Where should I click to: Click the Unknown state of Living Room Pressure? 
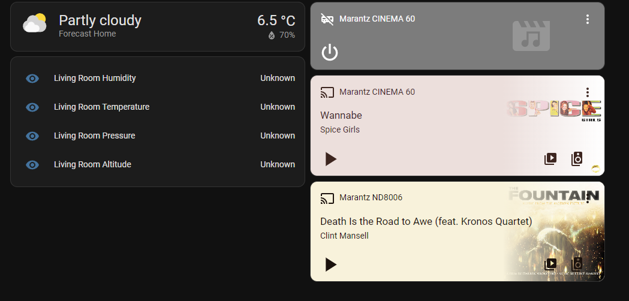pos(278,136)
